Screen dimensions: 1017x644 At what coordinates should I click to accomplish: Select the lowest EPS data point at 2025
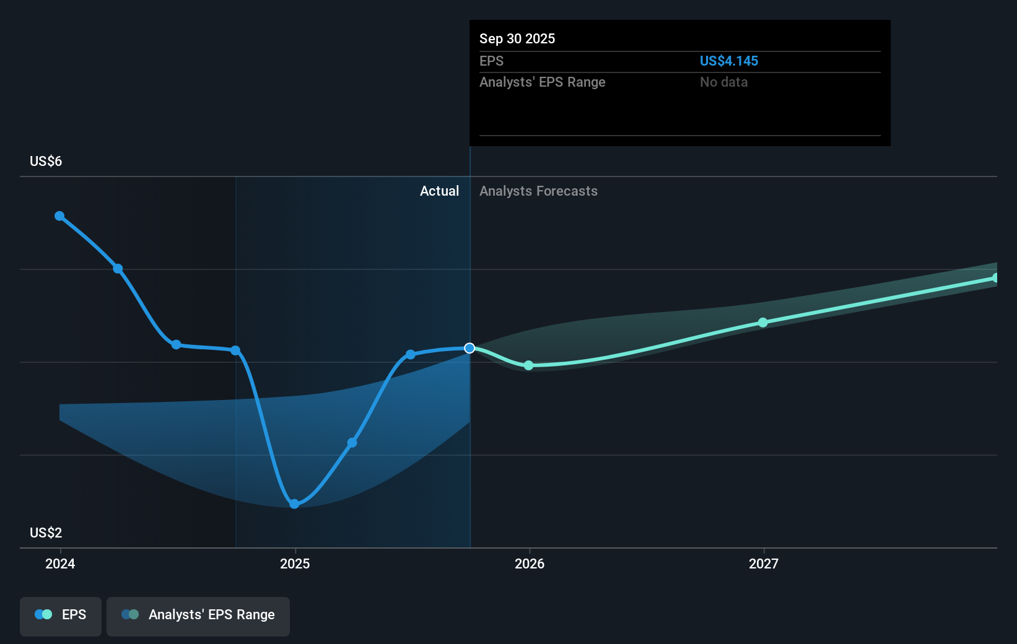pos(294,504)
